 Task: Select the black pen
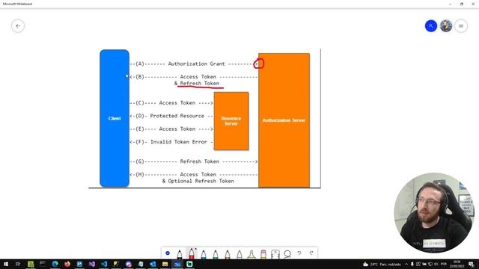(180, 254)
